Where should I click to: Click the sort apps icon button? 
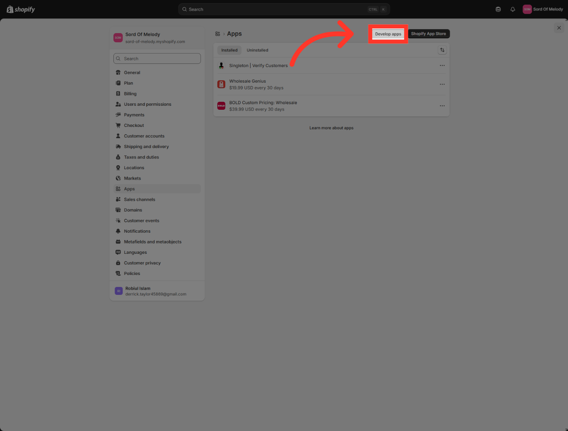(x=442, y=50)
